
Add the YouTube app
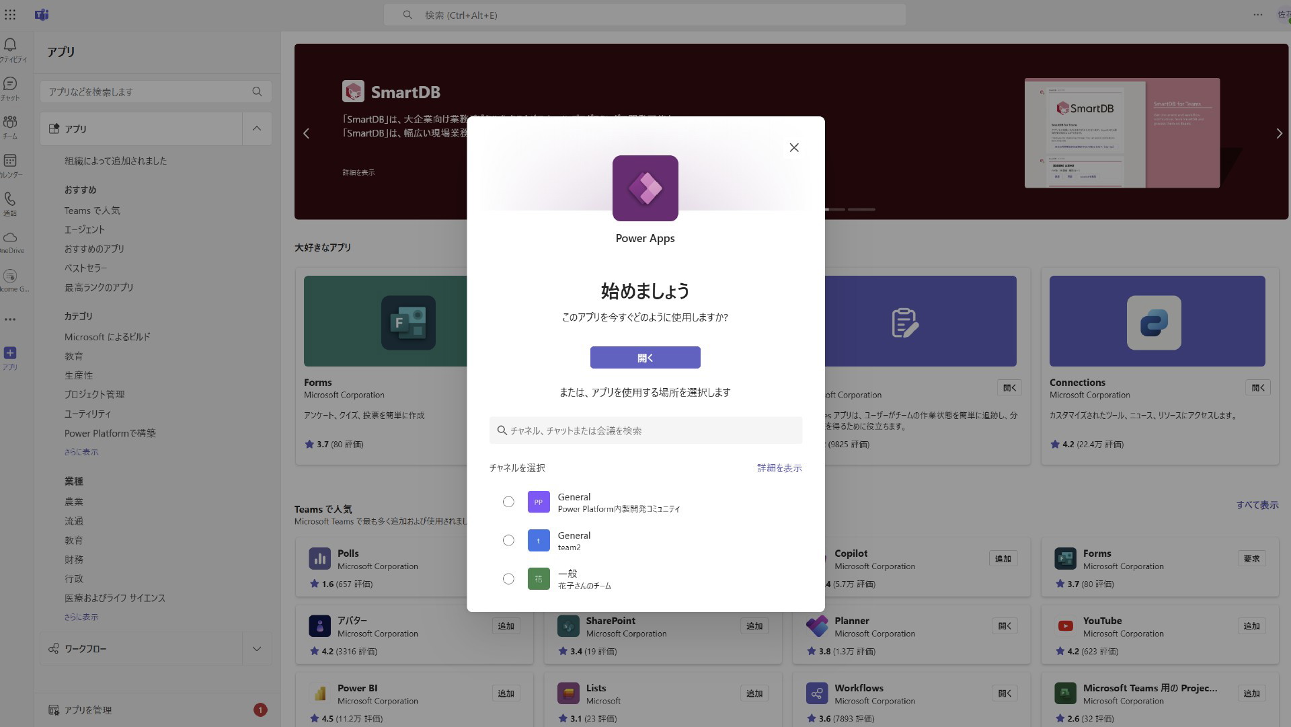[1251, 626]
